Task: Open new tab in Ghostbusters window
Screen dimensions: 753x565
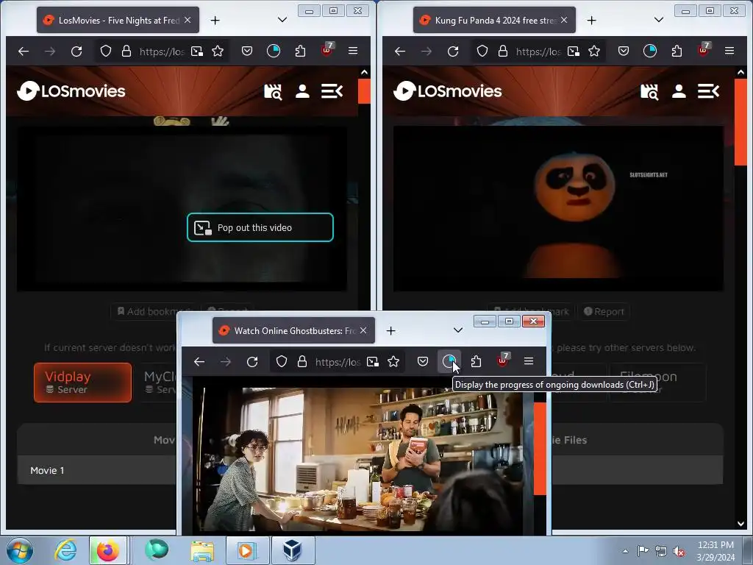Action: pyautogui.click(x=391, y=330)
